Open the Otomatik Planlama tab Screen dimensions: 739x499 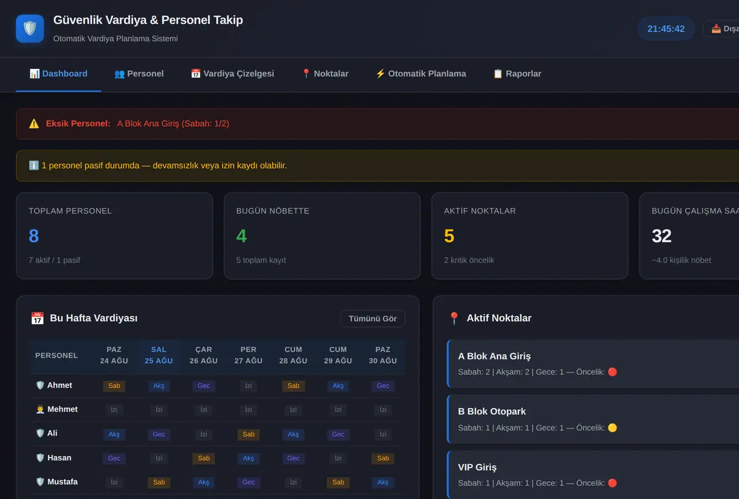tap(421, 74)
